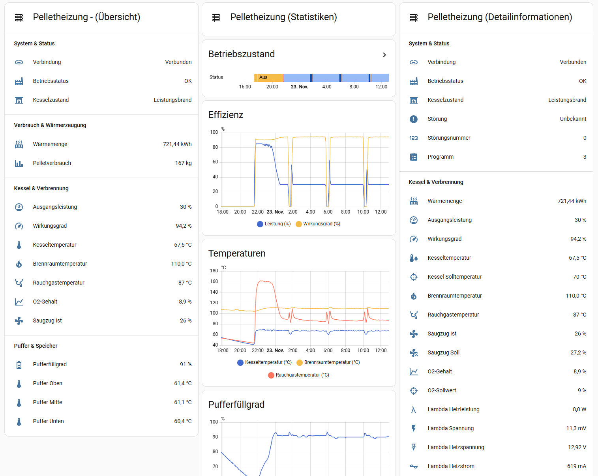
Task: Click the Betriebsstatus factory icon in Übersicht
Action: [19, 81]
